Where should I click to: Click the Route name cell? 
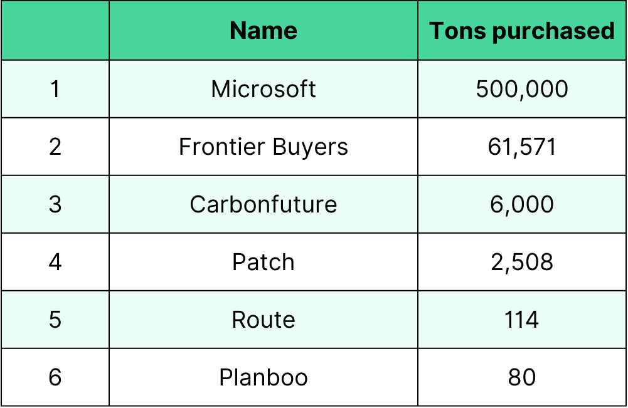263,320
